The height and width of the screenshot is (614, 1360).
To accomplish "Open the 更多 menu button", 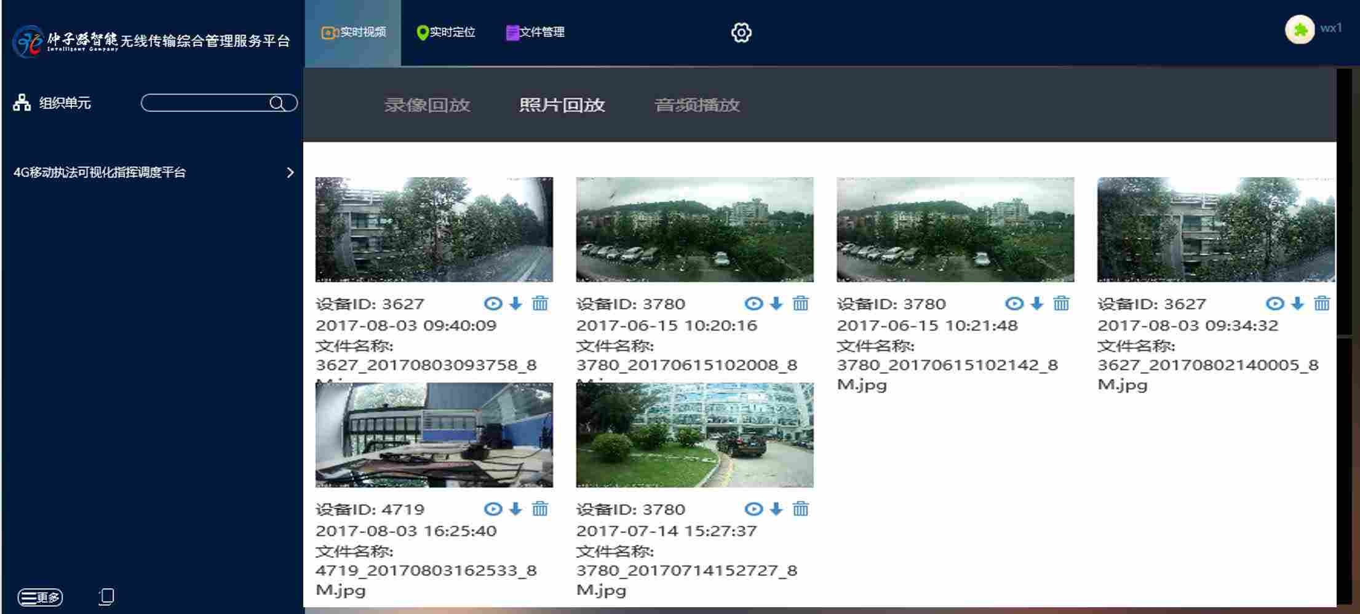I will 40,597.
